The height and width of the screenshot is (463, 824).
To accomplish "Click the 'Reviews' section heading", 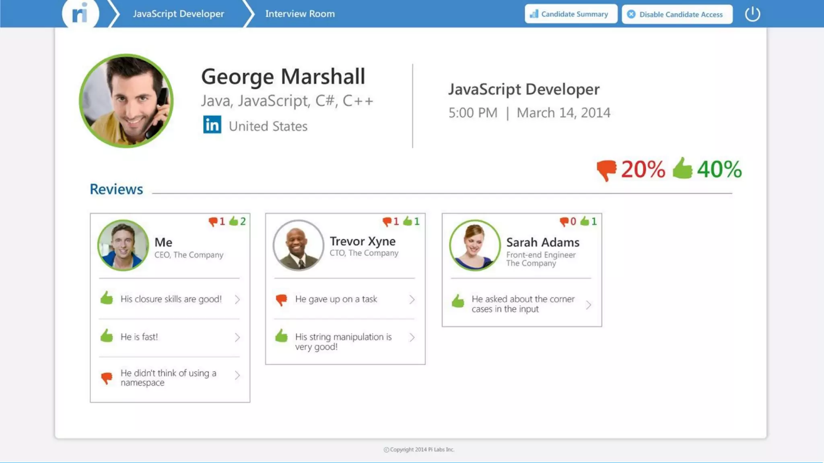I will tap(116, 189).
